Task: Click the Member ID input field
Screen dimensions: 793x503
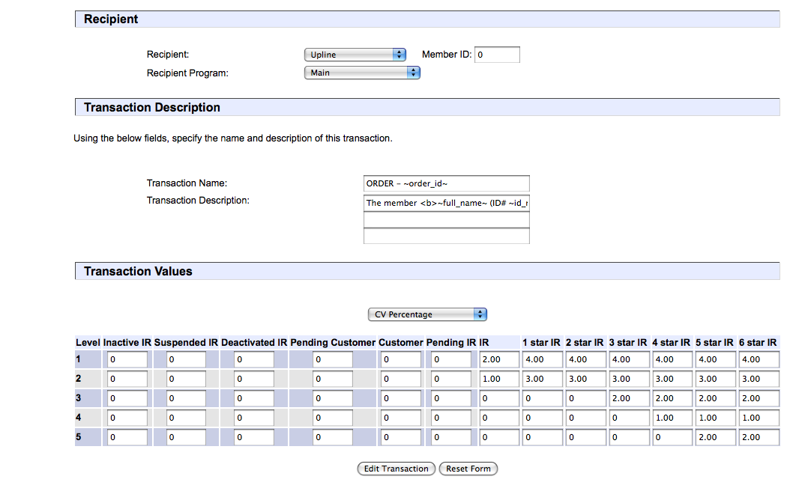Action: 497,55
